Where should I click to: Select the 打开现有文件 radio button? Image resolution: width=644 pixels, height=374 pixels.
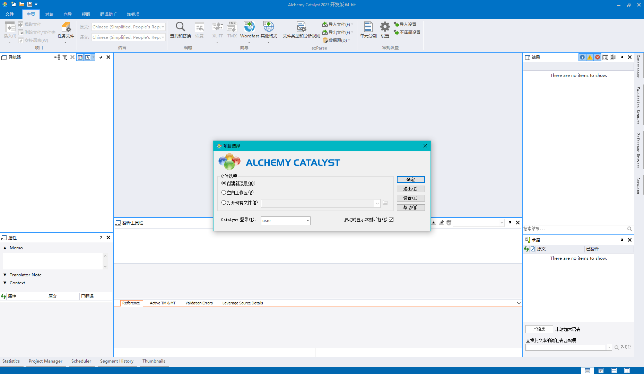point(224,202)
